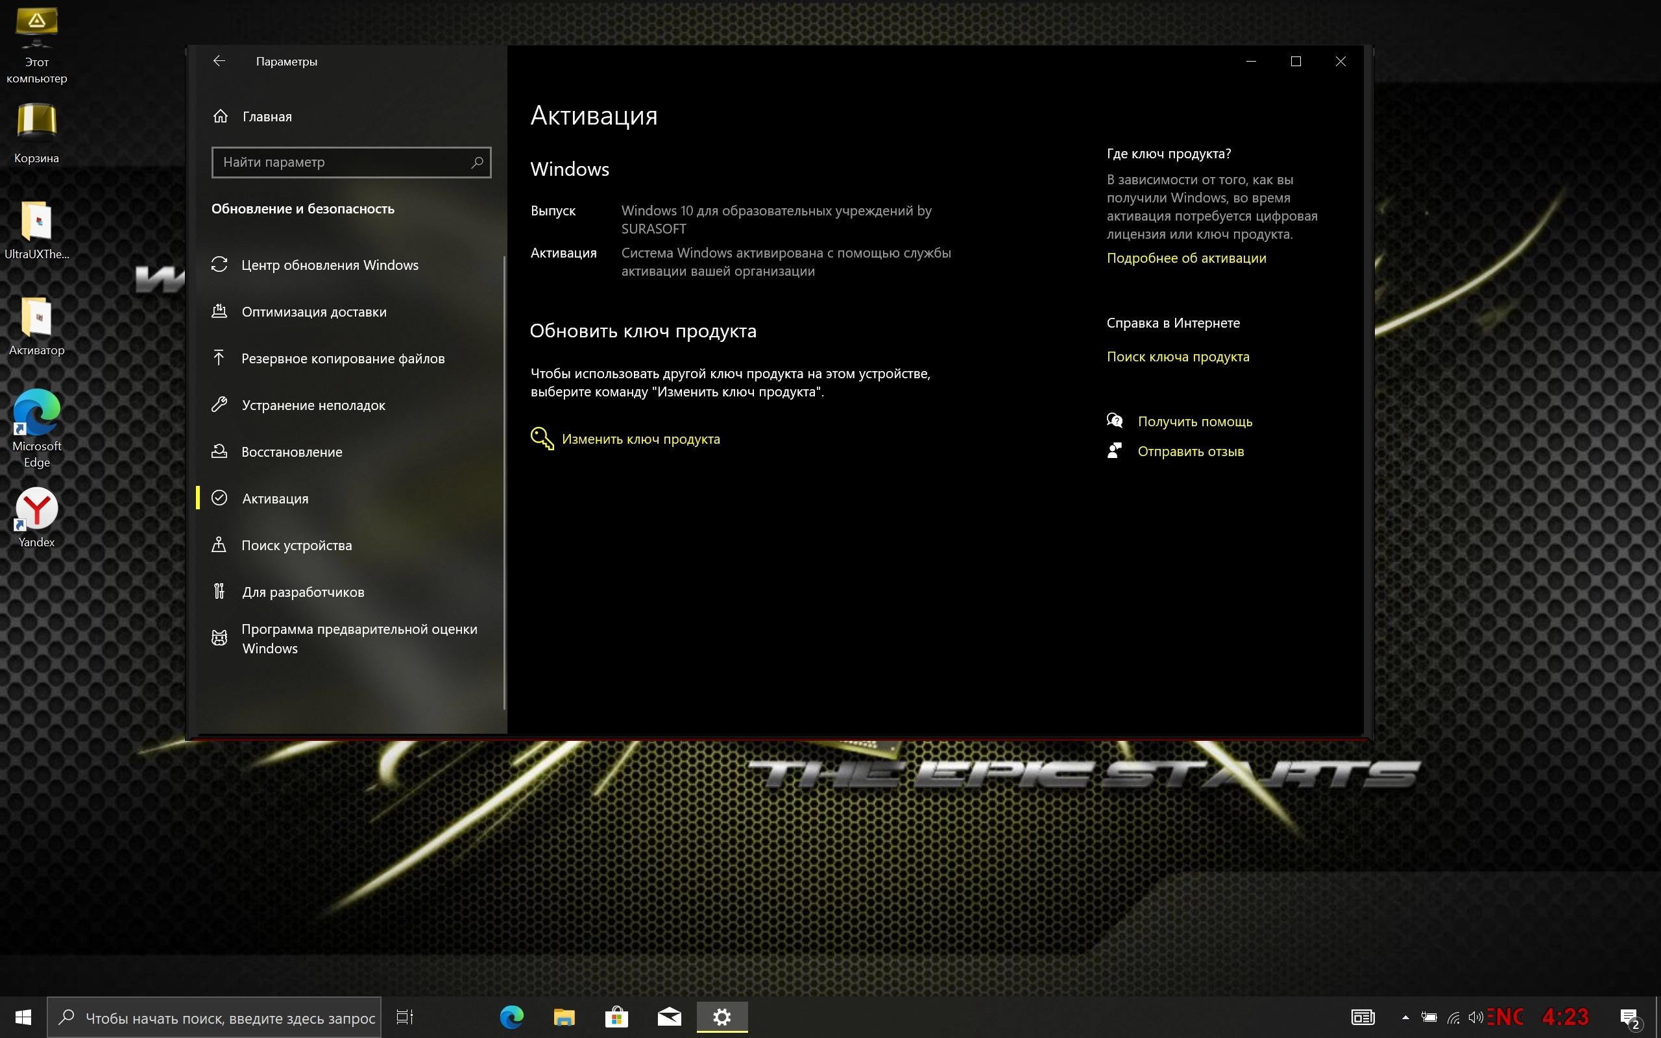
Task: Go to Восстановление section
Action: [292, 452]
